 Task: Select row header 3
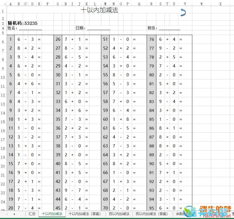click(x=3, y=23)
